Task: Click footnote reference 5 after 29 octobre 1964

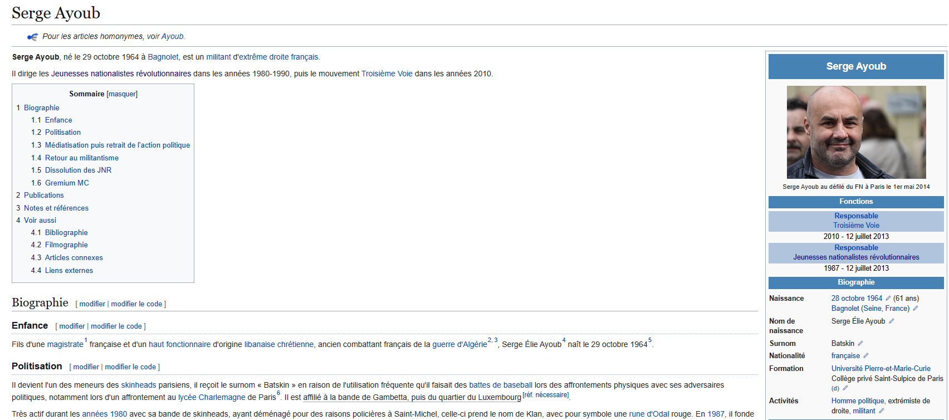Action: point(650,340)
